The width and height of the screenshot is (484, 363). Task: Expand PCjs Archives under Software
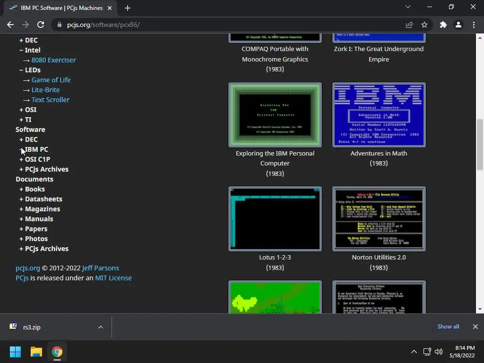[x=44, y=169]
